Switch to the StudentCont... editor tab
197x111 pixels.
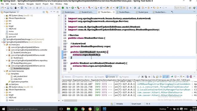(87, 12)
